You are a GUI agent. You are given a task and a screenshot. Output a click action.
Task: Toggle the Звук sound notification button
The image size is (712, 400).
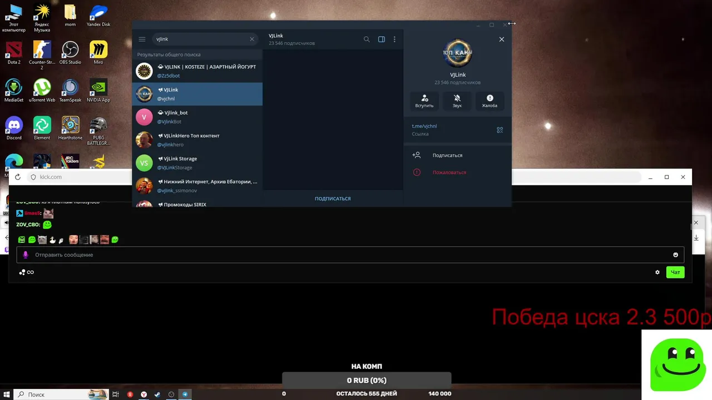[457, 101]
